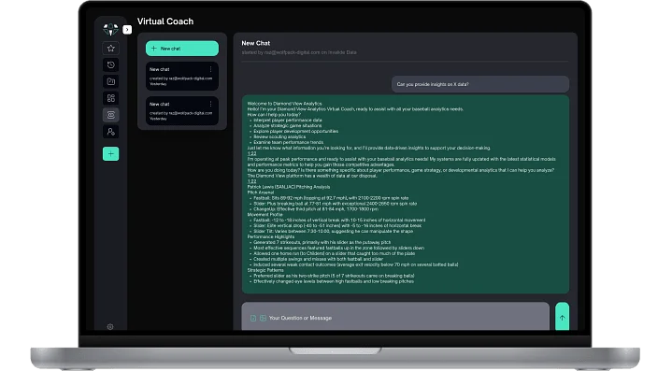Click the 'Performance Highlights' heading text
672x371 pixels.
click(271, 236)
